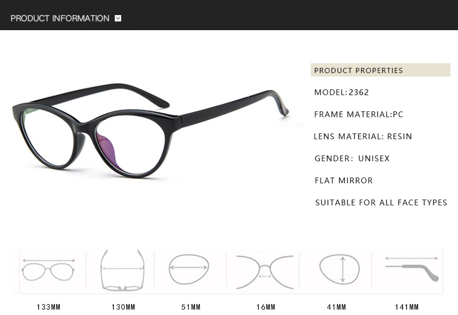Screen dimensions: 458x315
Task: Click the Frame Material:PC line
Action: click(x=359, y=114)
